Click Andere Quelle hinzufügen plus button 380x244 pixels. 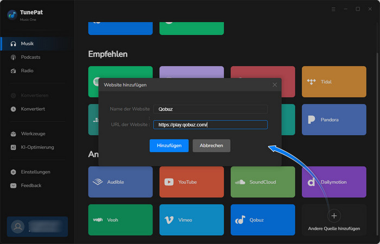click(x=334, y=216)
